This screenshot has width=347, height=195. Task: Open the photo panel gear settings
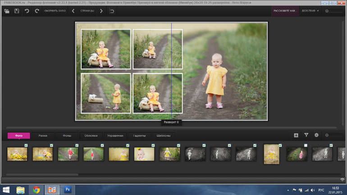[316, 135]
